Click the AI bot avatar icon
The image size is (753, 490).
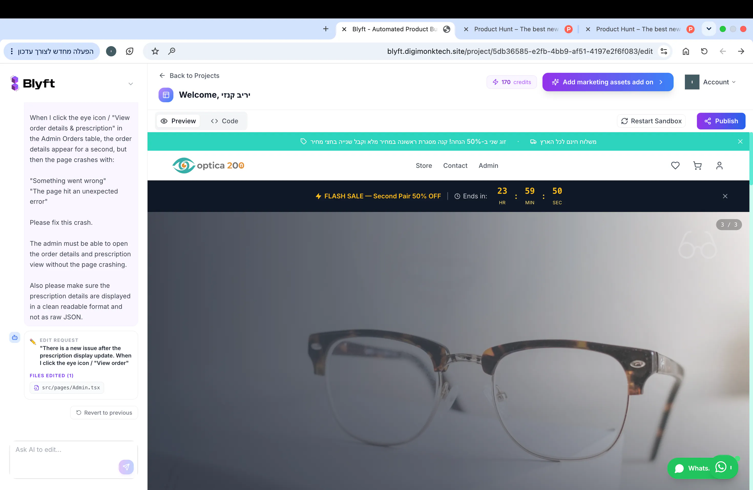coord(15,338)
